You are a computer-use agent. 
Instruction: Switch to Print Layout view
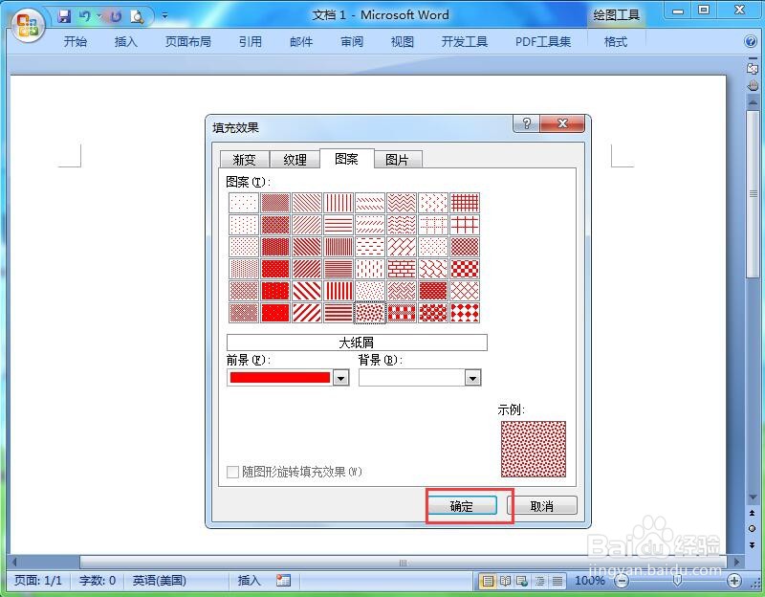click(x=487, y=581)
